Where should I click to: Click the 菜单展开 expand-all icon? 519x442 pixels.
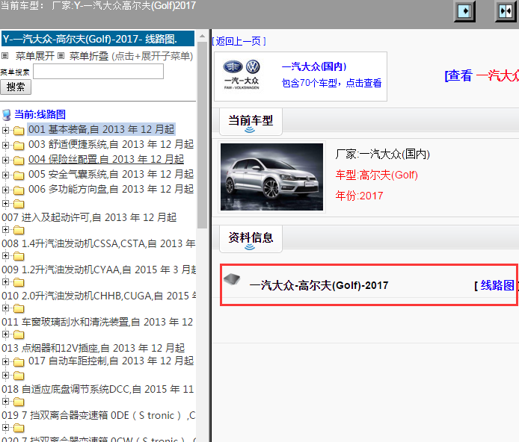click(4, 55)
